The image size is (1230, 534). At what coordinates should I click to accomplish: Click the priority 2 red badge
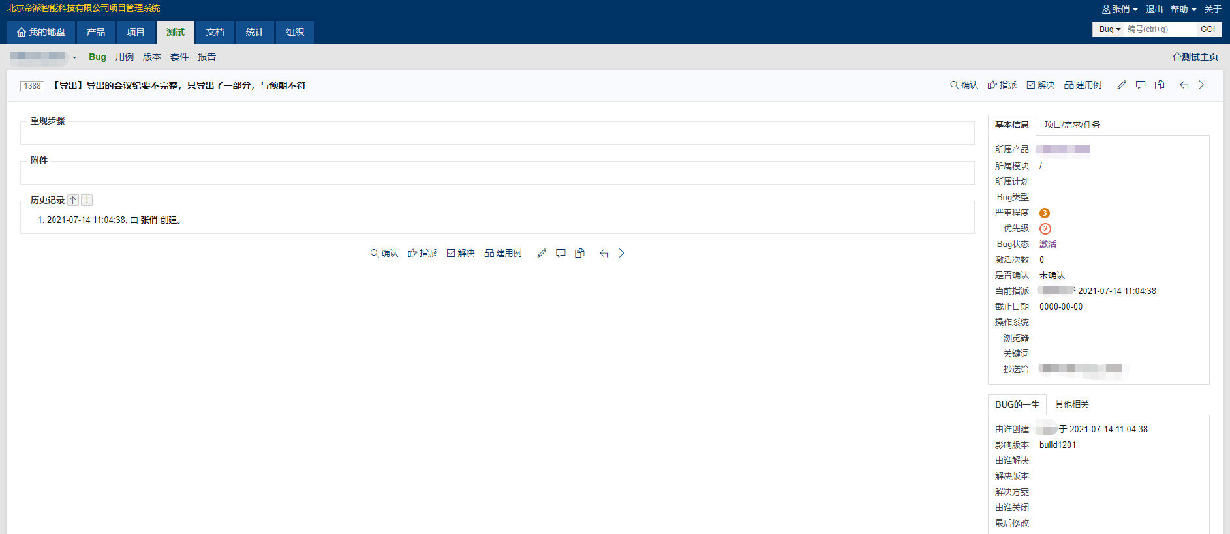tap(1045, 229)
